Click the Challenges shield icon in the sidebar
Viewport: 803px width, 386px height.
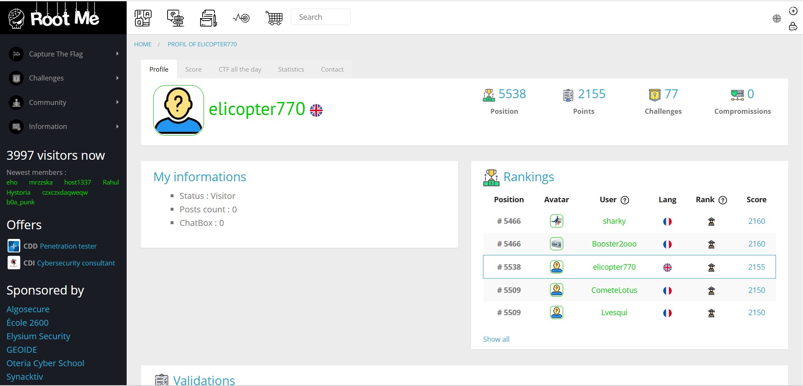pos(16,78)
